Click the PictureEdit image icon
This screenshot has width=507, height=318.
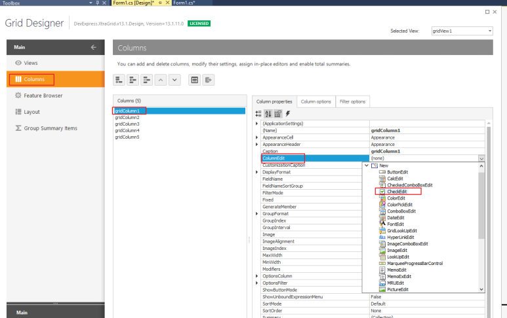[x=382, y=289]
